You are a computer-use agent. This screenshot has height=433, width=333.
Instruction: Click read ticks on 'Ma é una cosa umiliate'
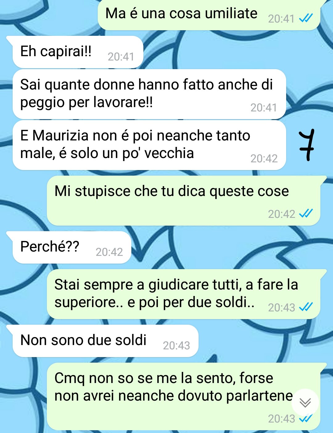[306, 19]
